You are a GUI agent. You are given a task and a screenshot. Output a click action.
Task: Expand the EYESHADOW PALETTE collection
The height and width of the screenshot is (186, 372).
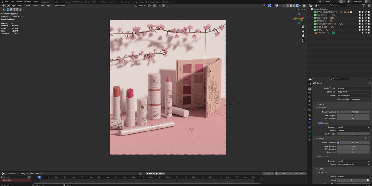pos(312,12)
